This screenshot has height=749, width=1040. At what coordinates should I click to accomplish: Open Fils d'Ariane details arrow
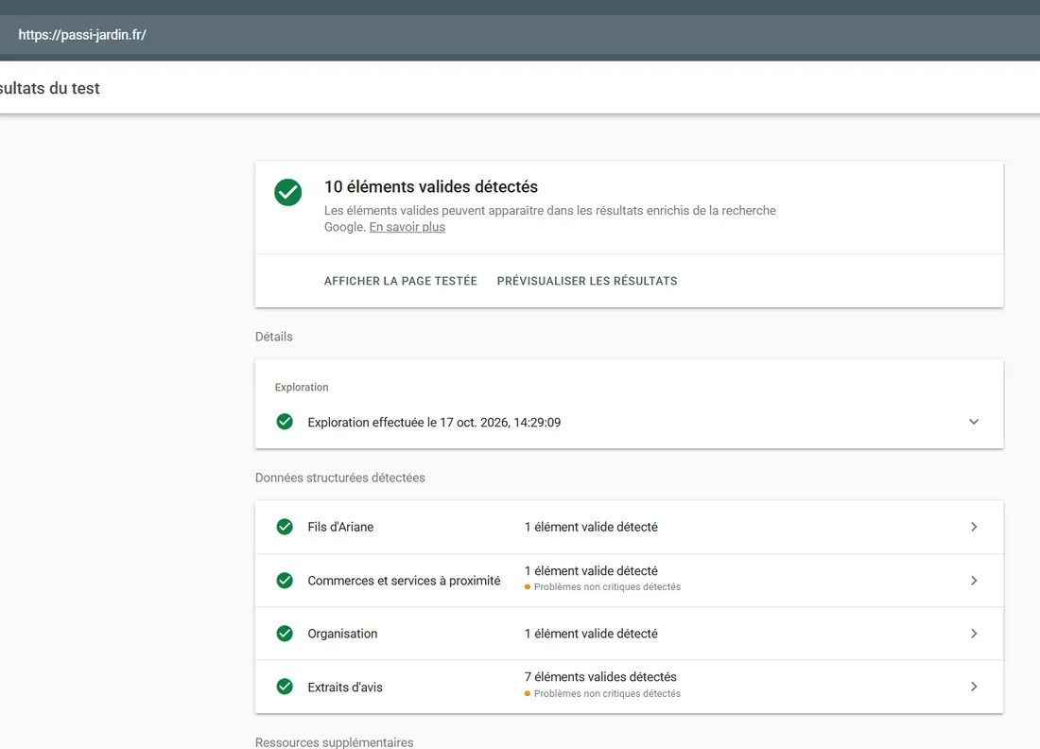pyautogui.click(x=974, y=527)
